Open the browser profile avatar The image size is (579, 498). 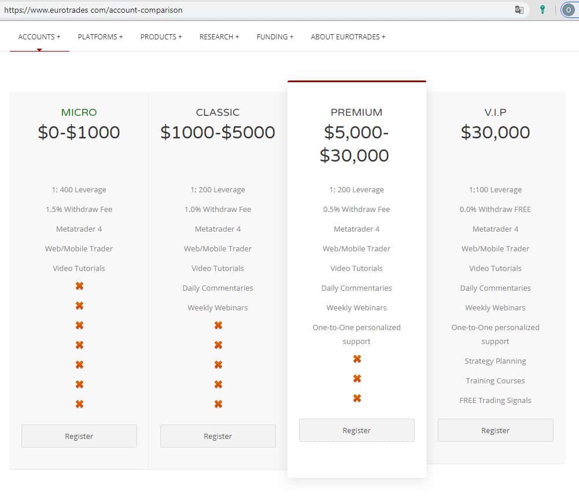pos(569,10)
